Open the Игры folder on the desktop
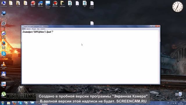The width and height of the screenshot is (186, 105). pos(11,4)
